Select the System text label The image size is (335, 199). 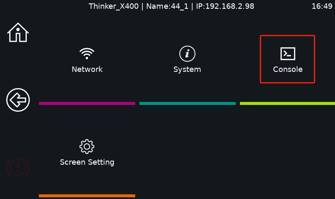[187, 69]
